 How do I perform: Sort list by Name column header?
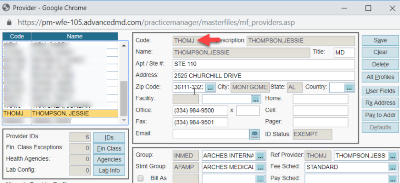tap(75, 37)
